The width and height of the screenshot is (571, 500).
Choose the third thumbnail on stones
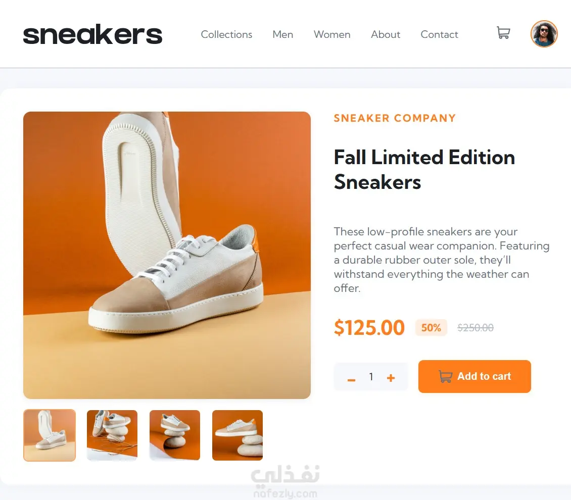click(175, 435)
